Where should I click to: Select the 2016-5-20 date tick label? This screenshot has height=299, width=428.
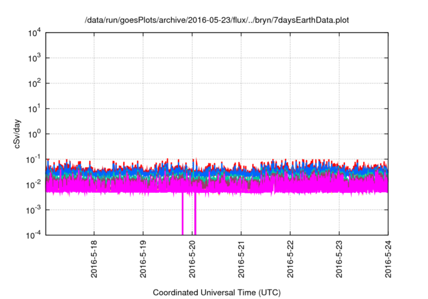[192, 259]
